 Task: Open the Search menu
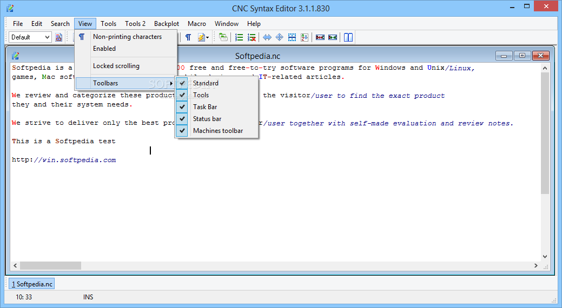point(60,24)
